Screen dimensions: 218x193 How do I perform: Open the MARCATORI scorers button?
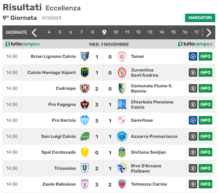(200, 18)
